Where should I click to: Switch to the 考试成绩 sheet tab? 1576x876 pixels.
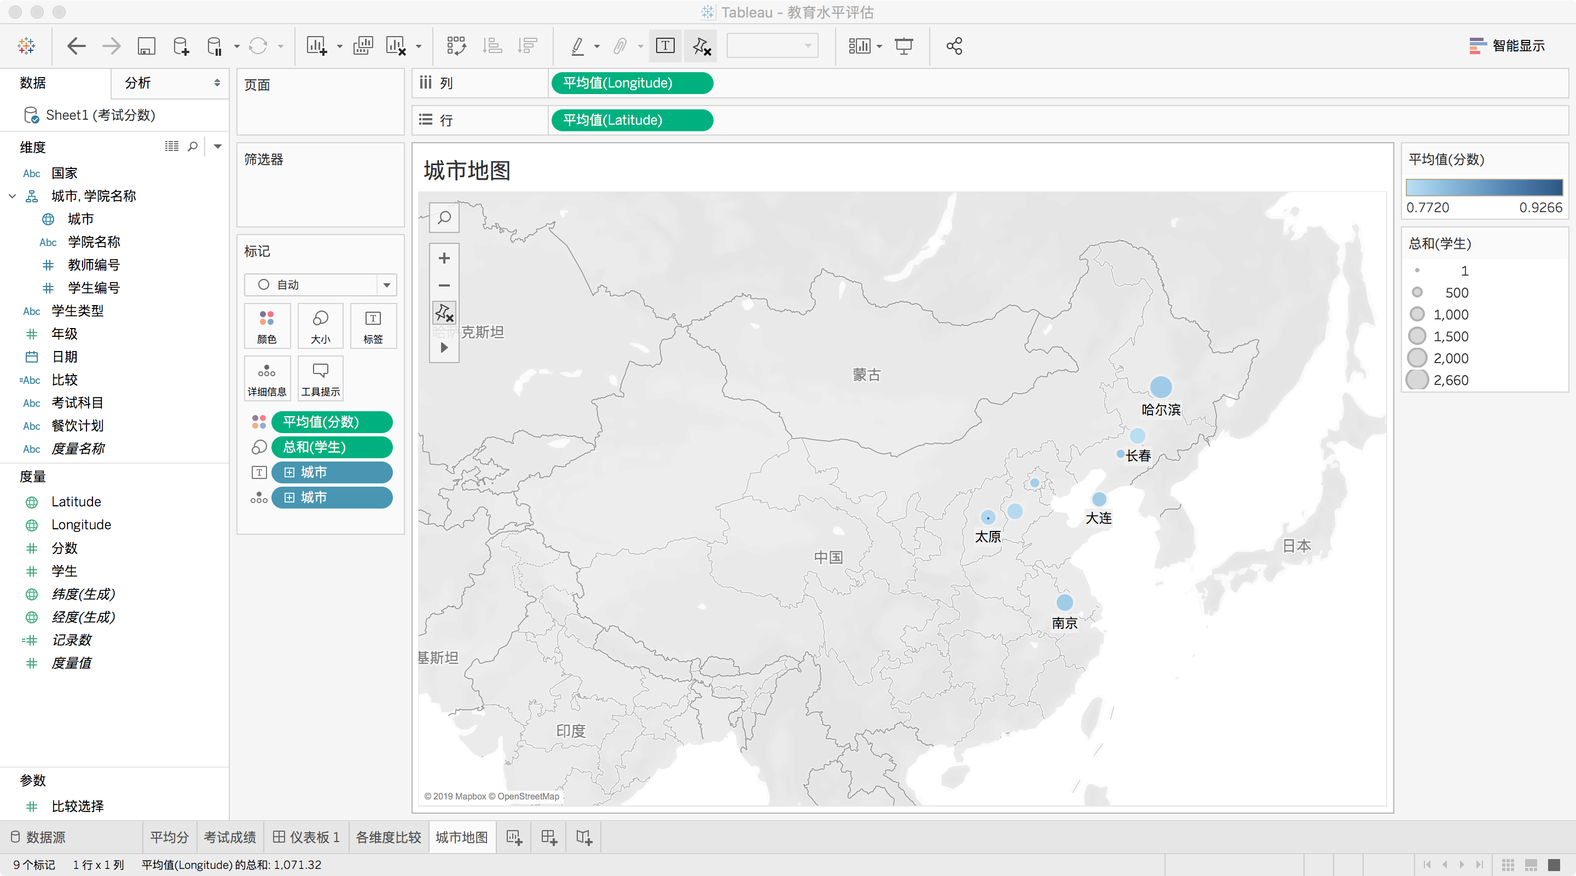[229, 837]
